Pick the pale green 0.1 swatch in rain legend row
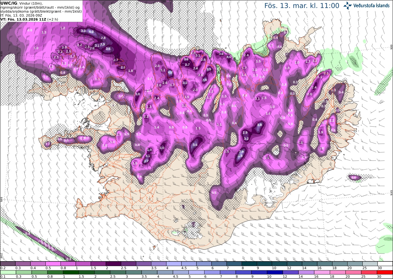The height and width of the screenshot is (279, 393). pyautogui.click(x=8, y=272)
